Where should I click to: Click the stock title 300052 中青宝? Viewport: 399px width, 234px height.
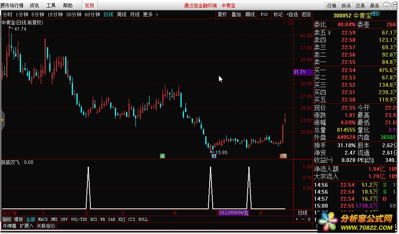[352, 16]
